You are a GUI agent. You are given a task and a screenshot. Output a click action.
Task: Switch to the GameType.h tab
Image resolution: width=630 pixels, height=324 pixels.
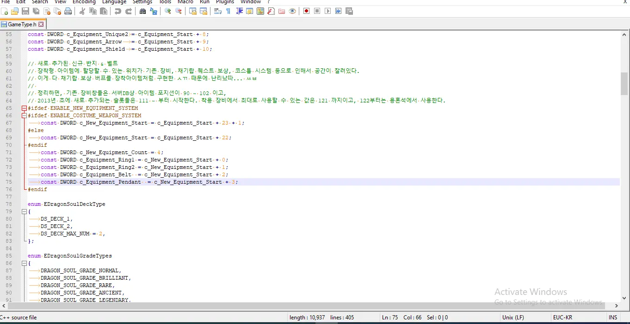point(21,24)
